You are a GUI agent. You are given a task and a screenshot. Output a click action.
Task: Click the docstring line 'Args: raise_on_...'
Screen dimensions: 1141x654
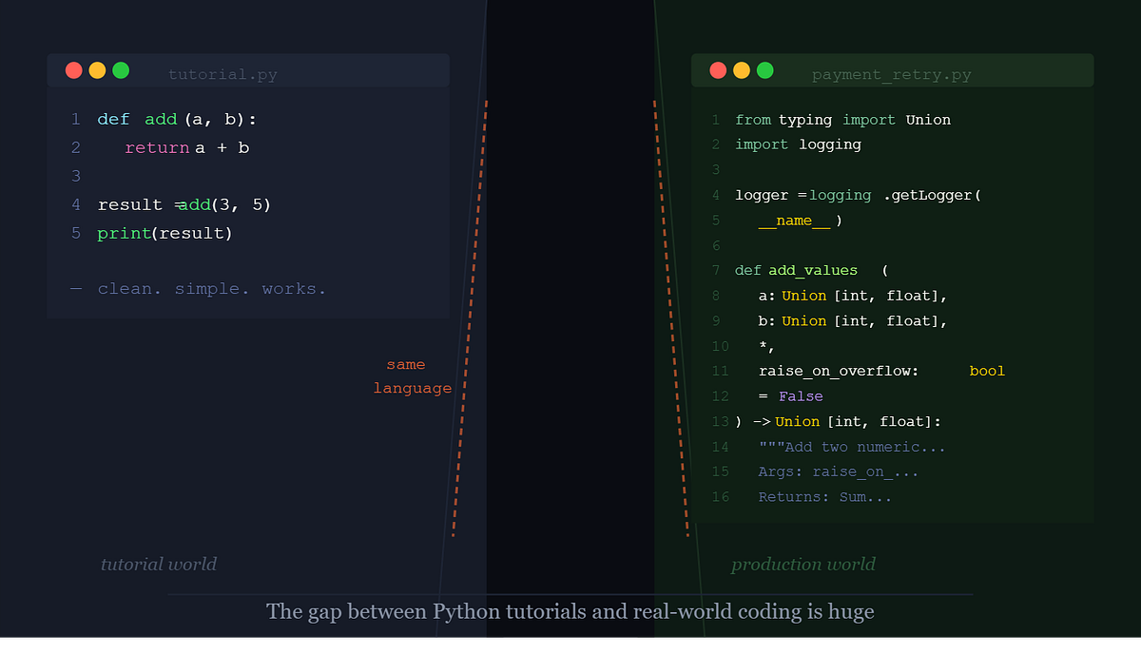coord(839,471)
